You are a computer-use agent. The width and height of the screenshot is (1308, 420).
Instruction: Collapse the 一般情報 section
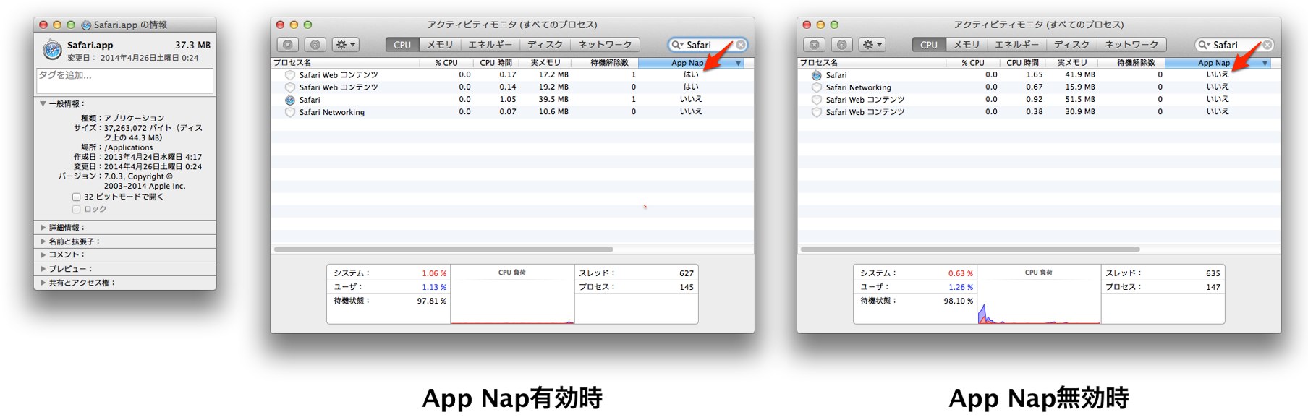(x=43, y=104)
